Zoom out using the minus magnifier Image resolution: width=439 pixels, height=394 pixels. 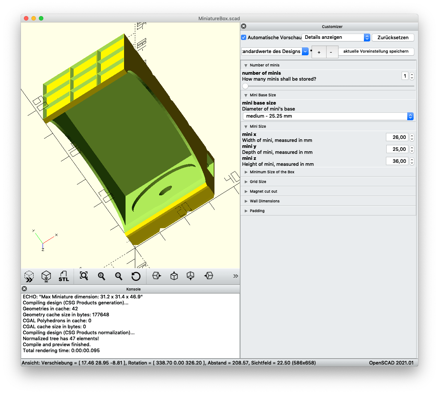(119, 276)
